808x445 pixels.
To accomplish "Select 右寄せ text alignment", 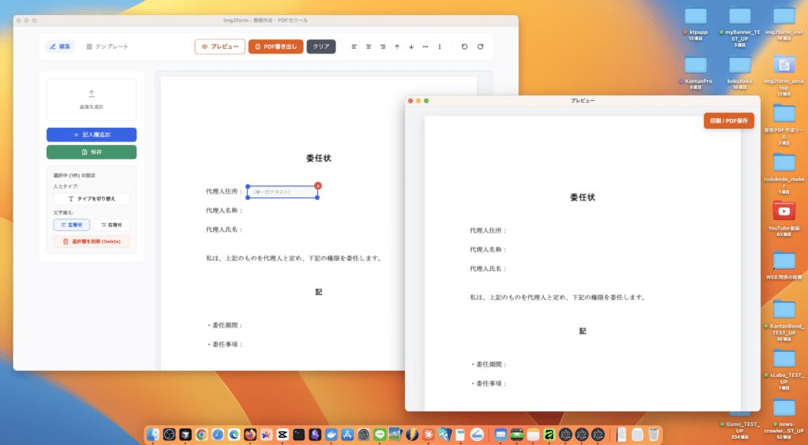I will pyautogui.click(x=111, y=225).
